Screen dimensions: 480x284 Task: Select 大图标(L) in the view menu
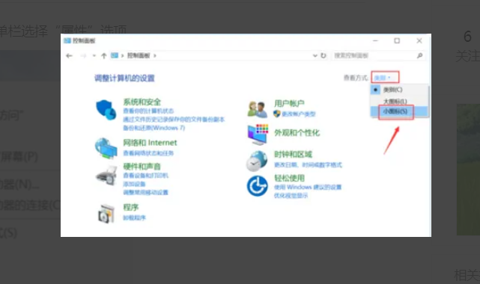399,101
